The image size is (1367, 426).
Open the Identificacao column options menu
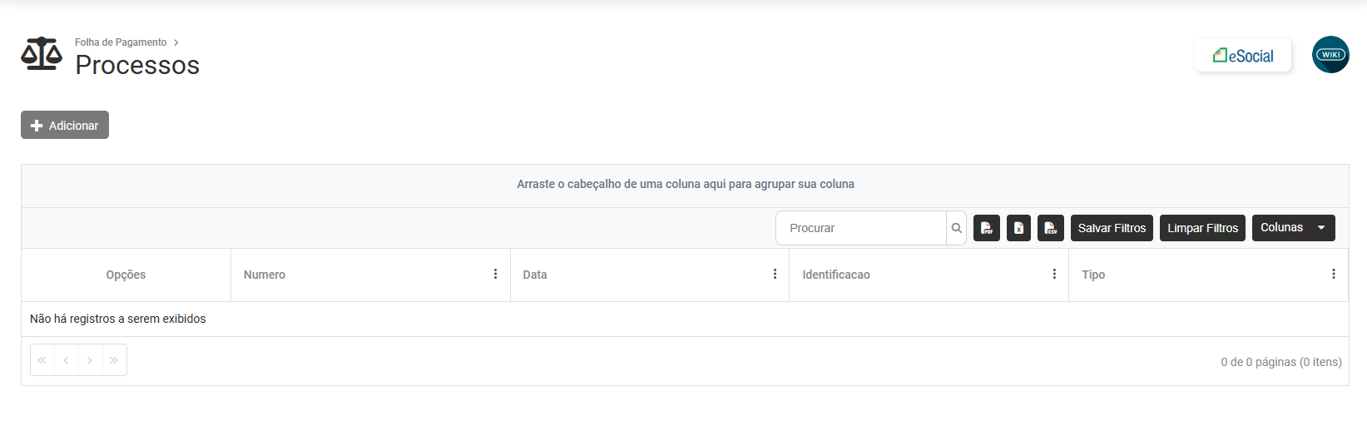point(1054,275)
